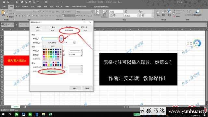Switch to the 插入 (Insert) ribbon tab
Image resolution: width=208 pixels, height=117 pixels.
17,6
